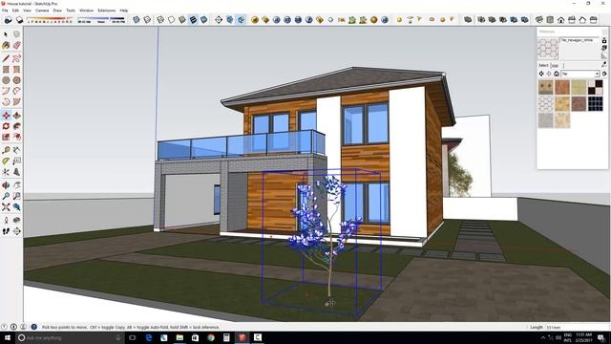
Task: Choose the Make Component tool
Action: 17,34
